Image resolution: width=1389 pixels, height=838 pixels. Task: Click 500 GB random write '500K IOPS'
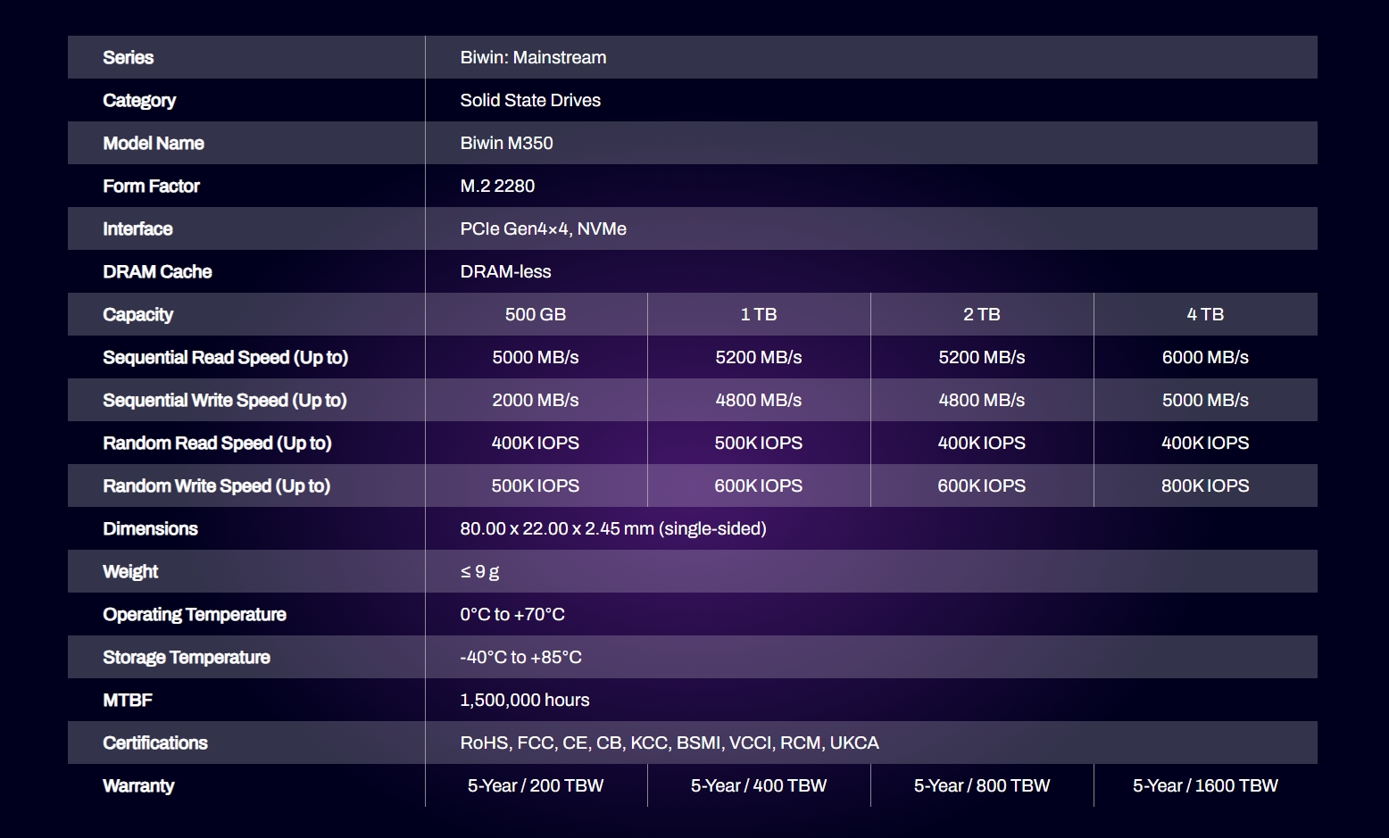[536, 485]
